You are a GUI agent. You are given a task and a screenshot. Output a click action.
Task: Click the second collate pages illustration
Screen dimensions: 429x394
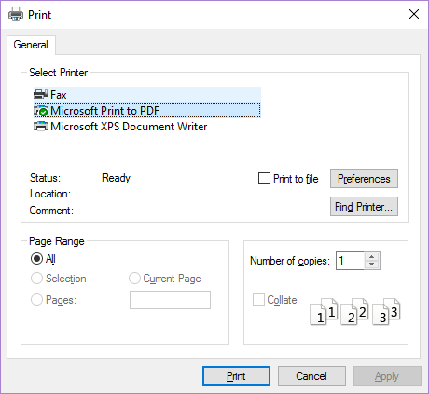pos(354,311)
